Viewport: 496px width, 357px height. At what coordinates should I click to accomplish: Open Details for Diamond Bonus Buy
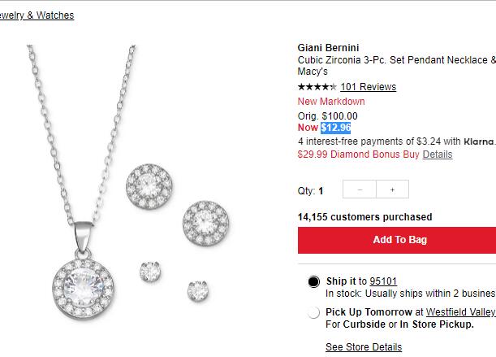[437, 155]
